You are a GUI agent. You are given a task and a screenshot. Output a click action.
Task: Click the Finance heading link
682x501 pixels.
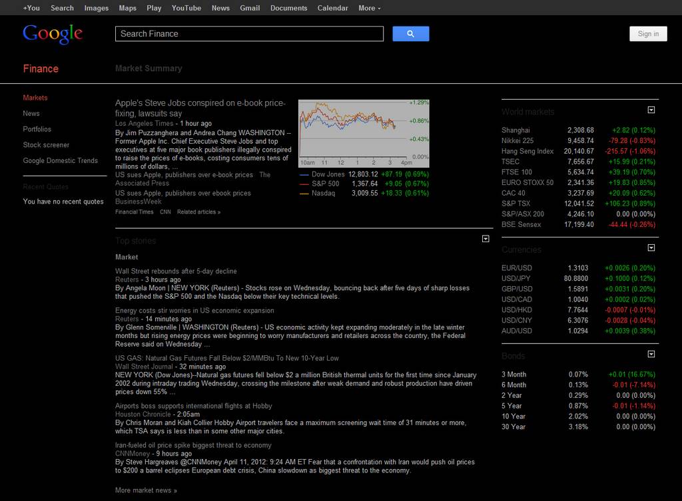point(41,69)
